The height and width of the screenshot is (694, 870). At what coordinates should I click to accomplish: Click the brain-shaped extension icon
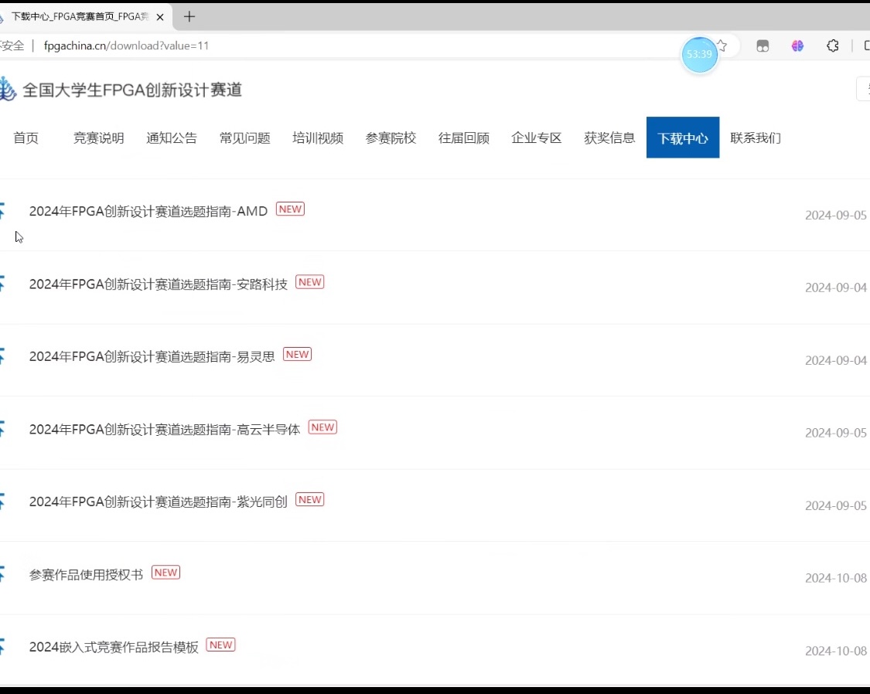tap(797, 46)
